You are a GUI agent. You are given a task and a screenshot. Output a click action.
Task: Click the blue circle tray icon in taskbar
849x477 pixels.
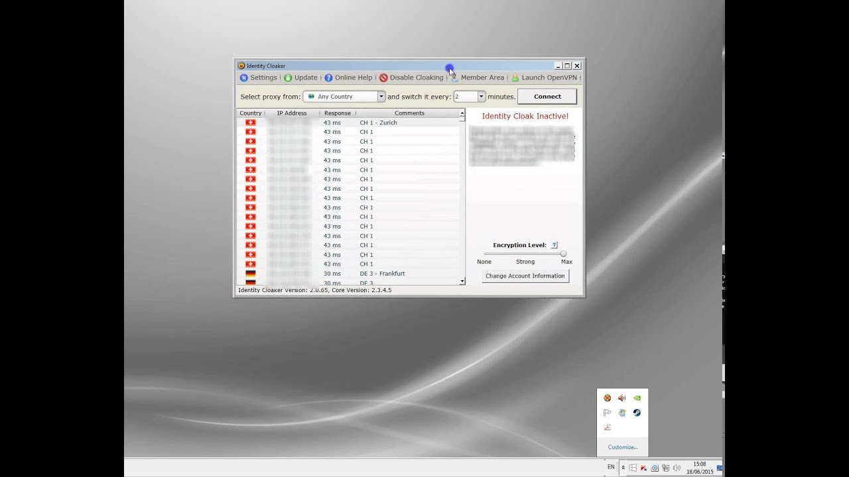(655, 468)
